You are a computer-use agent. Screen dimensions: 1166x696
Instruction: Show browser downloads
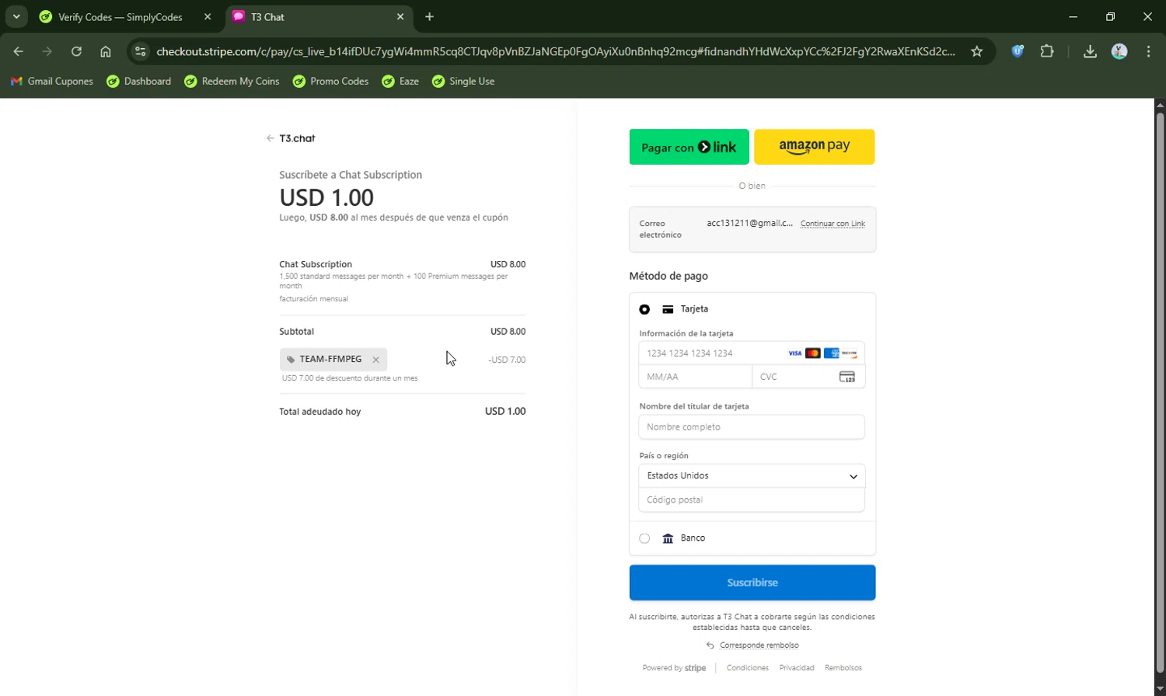1090,51
